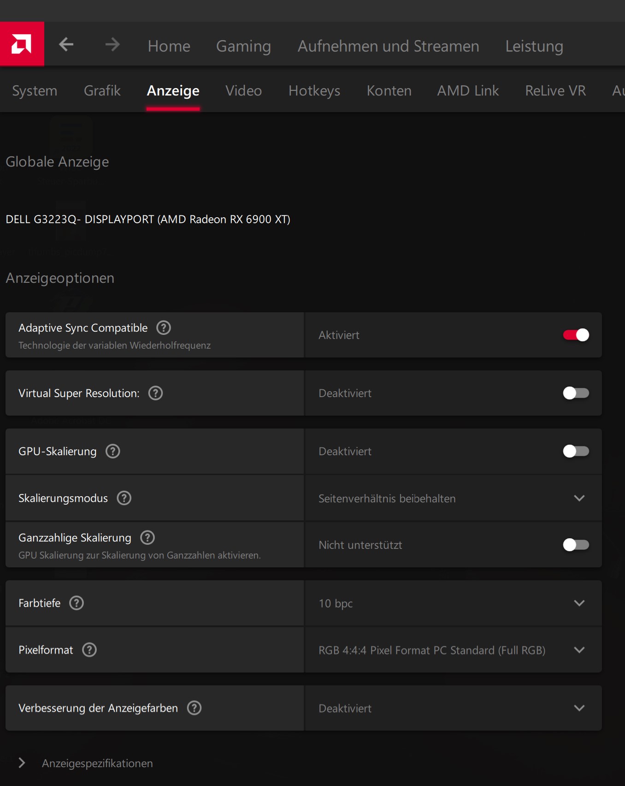625x786 pixels.
Task: Select Konten settings tab
Action: pyautogui.click(x=389, y=91)
